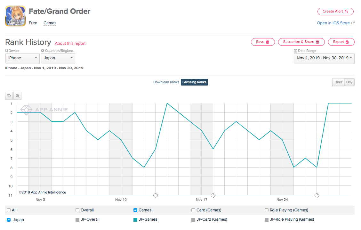Switch to Download Ranks tab

coord(166,82)
